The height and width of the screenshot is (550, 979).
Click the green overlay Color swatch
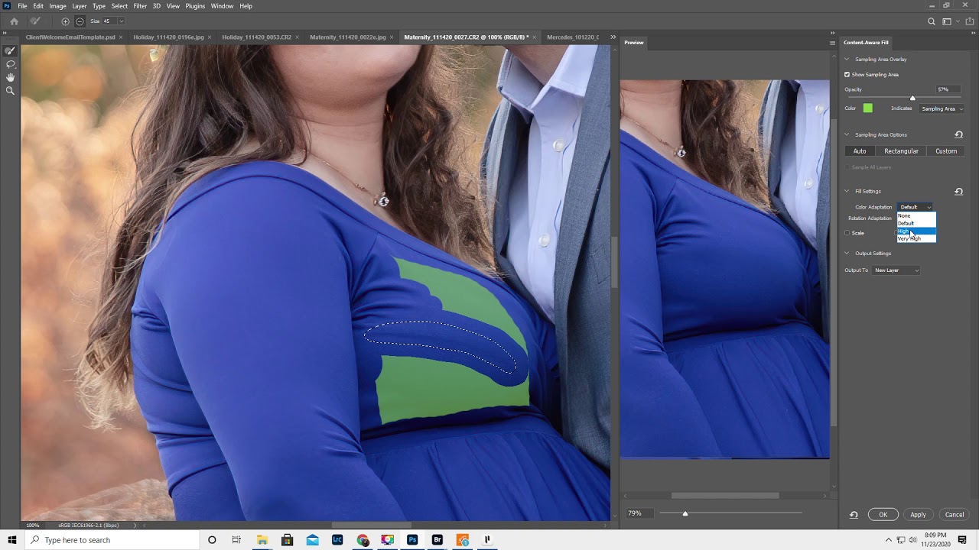868,108
